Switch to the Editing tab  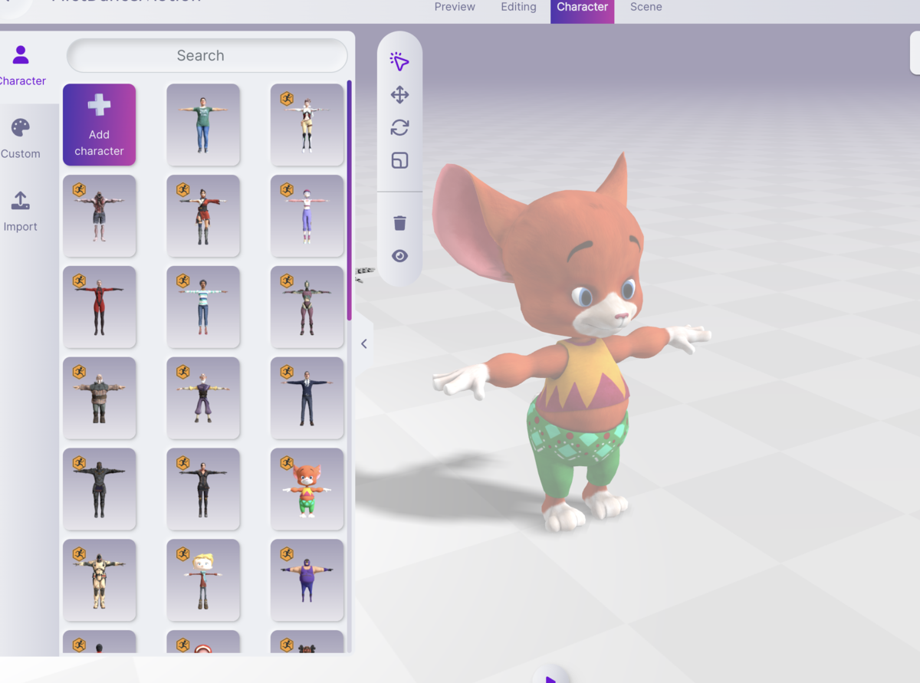[518, 8]
